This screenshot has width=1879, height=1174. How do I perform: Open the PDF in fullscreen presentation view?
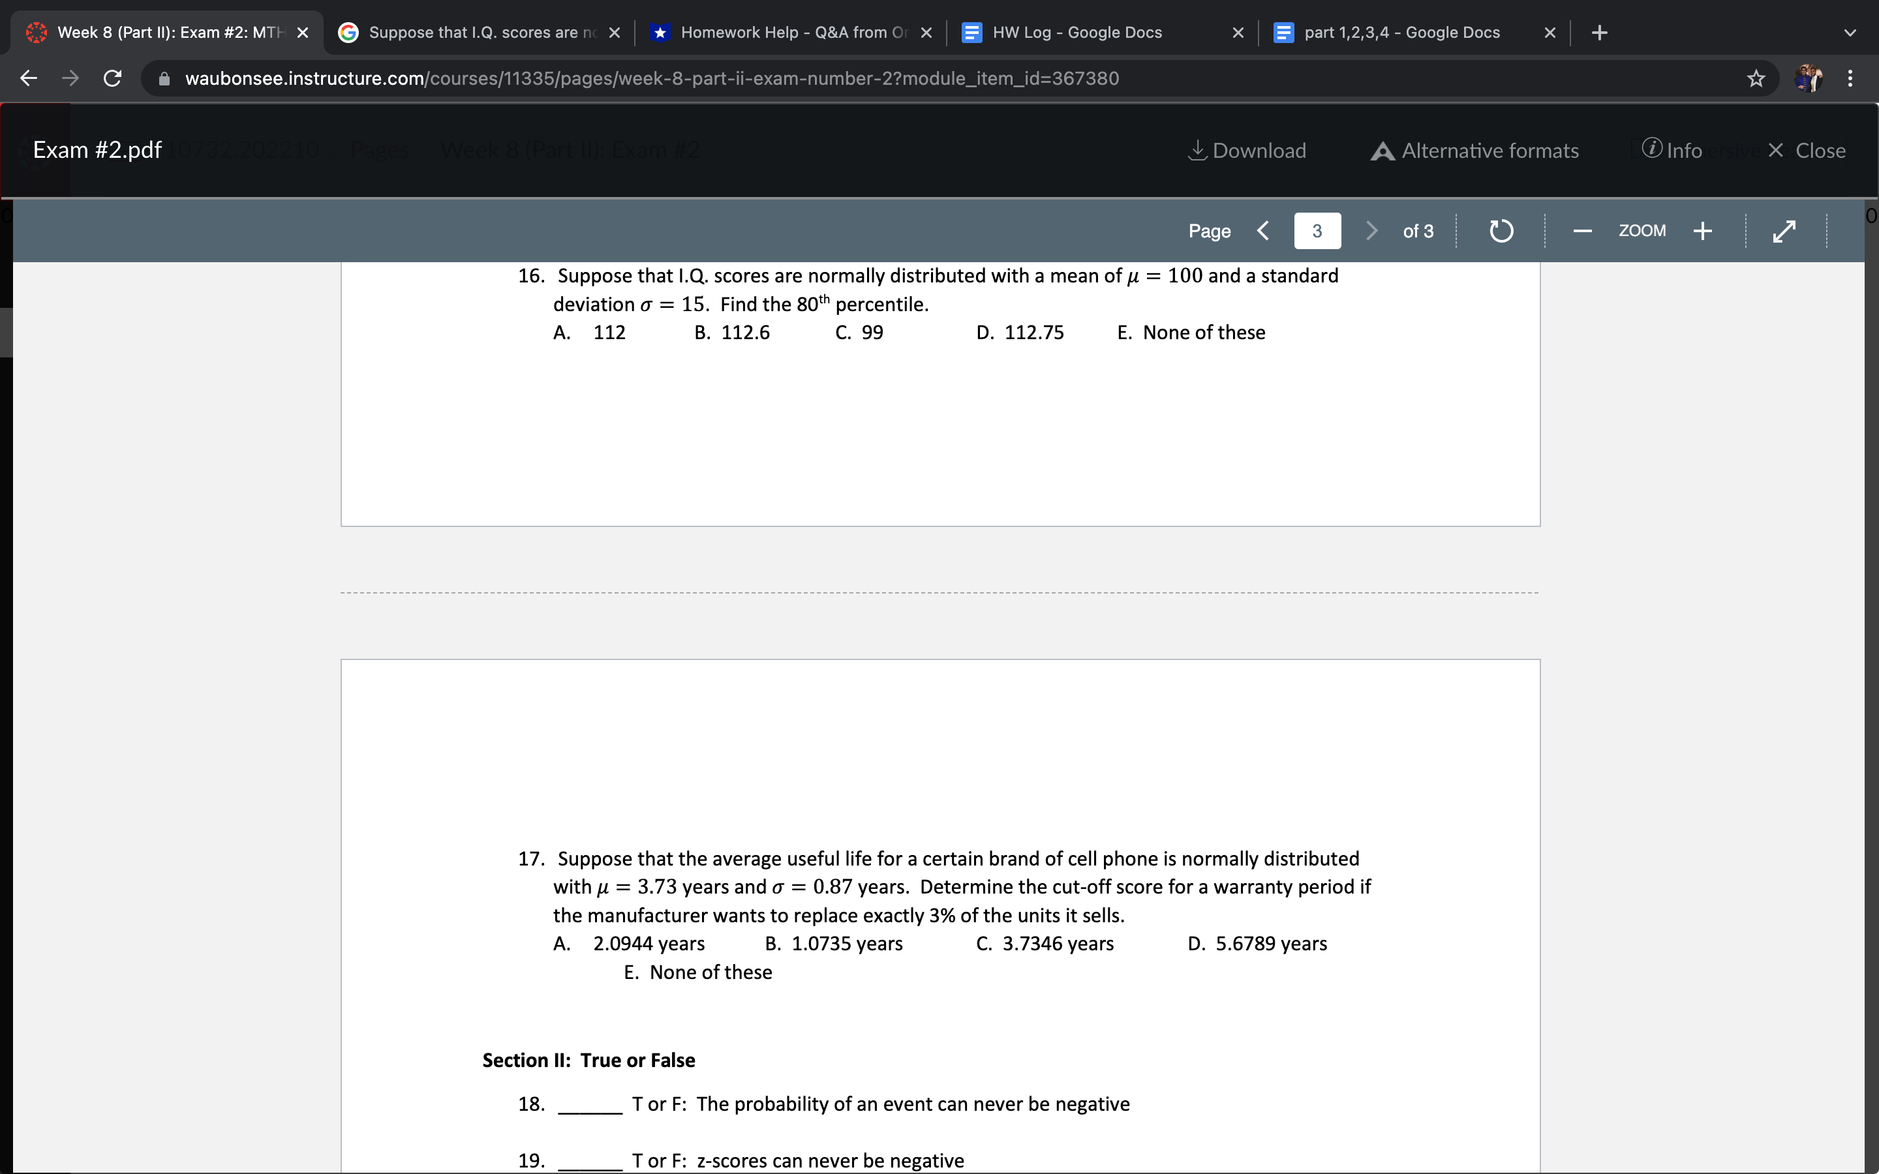(1785, 230)
